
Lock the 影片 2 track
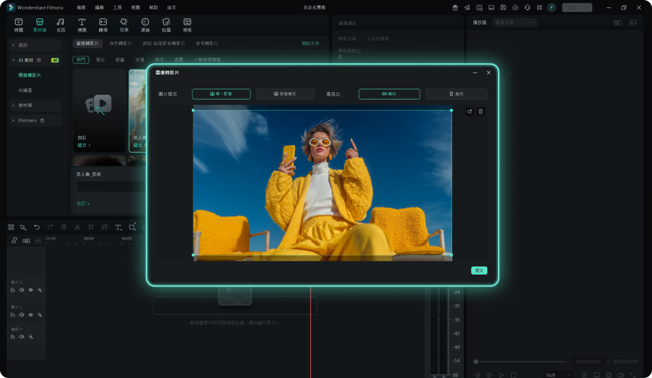[13, 290]
